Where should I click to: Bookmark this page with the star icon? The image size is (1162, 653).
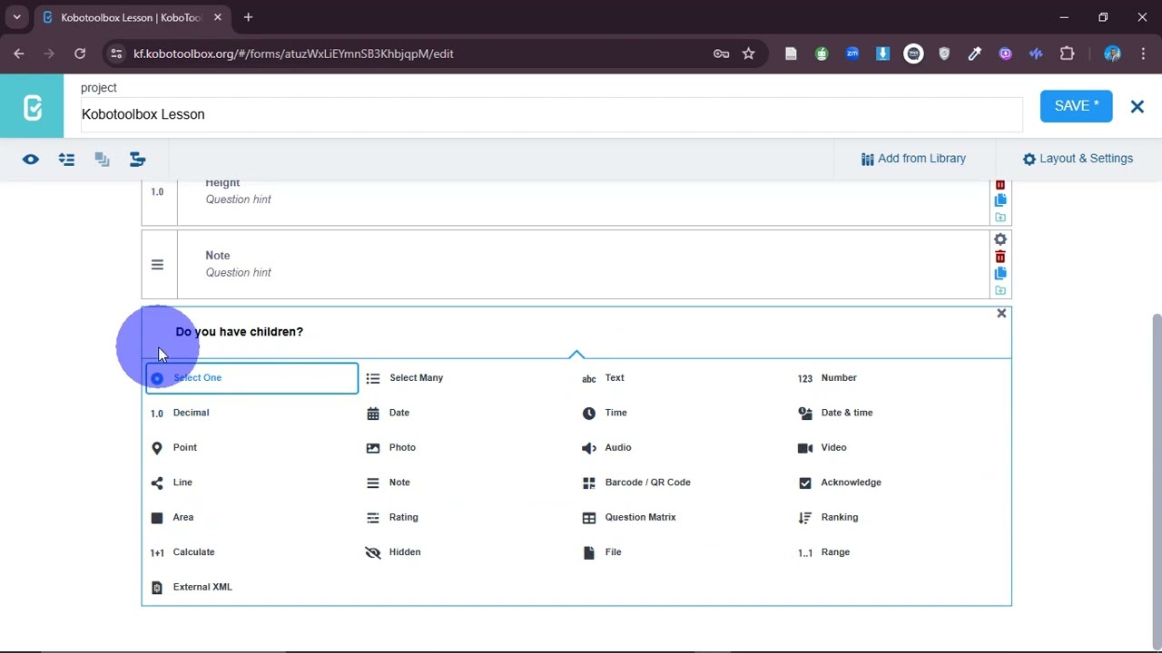[748, 54]
